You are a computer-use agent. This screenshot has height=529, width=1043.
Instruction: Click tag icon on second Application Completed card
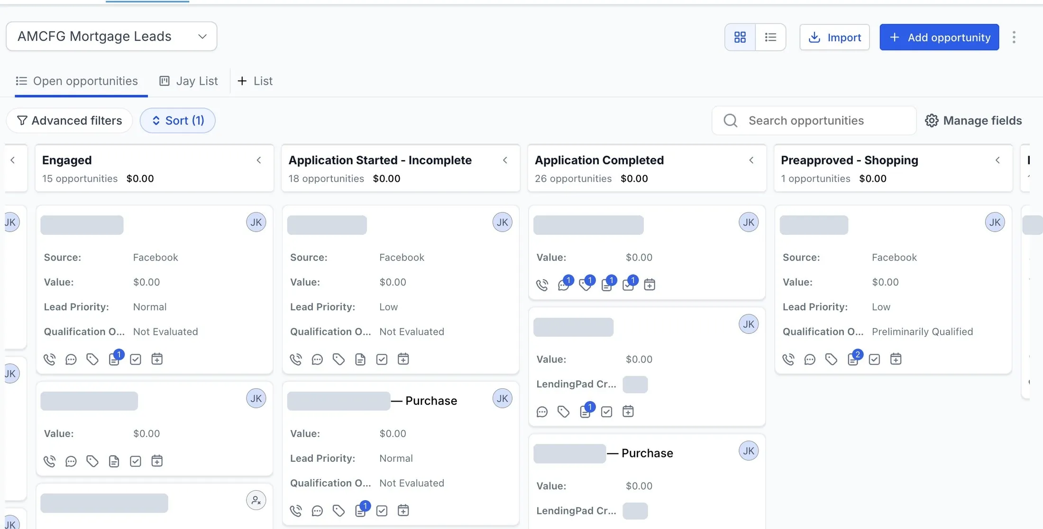pyautogui.click(x=563, y=412)
